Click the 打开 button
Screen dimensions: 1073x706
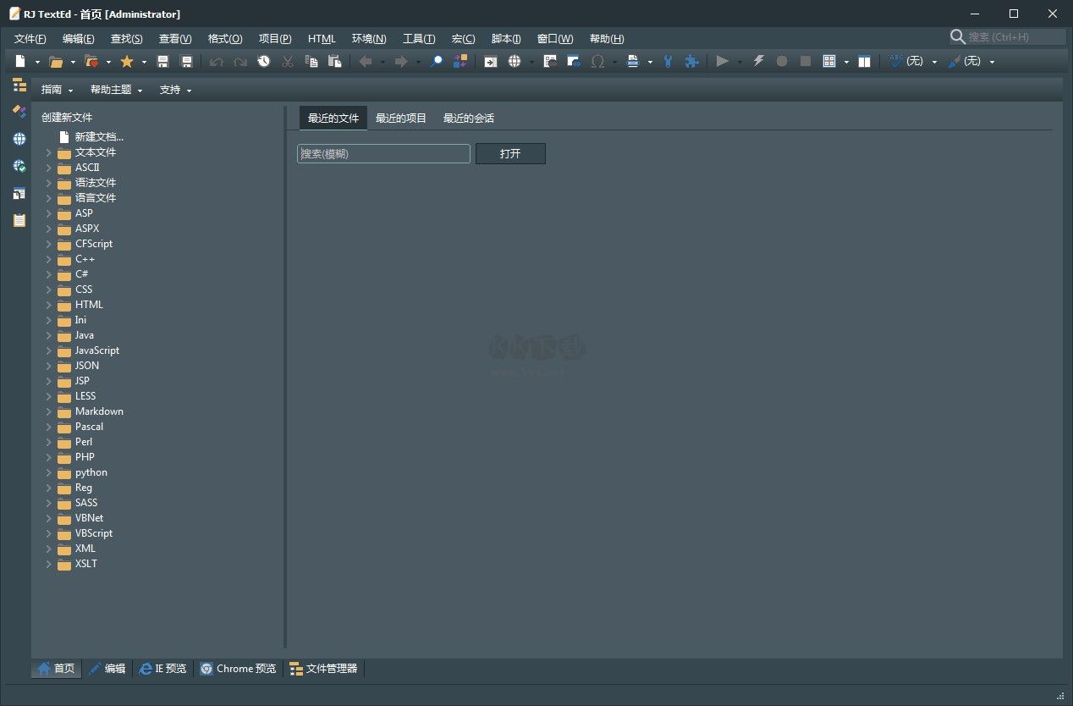(x=510, y=154)
